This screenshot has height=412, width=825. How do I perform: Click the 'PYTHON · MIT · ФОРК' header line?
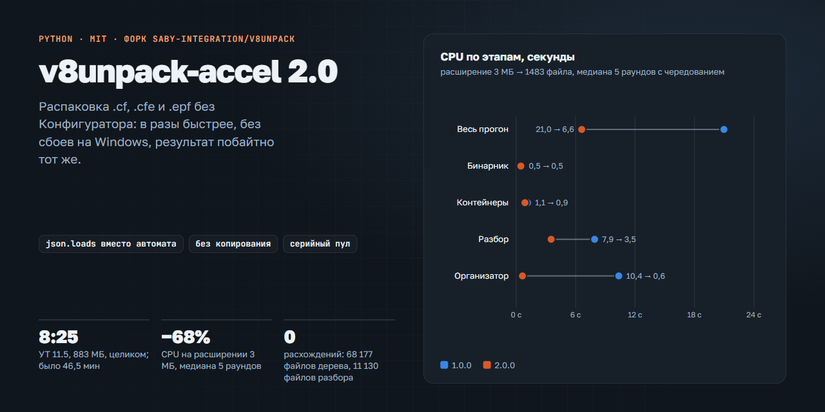(x=167, y=39)
